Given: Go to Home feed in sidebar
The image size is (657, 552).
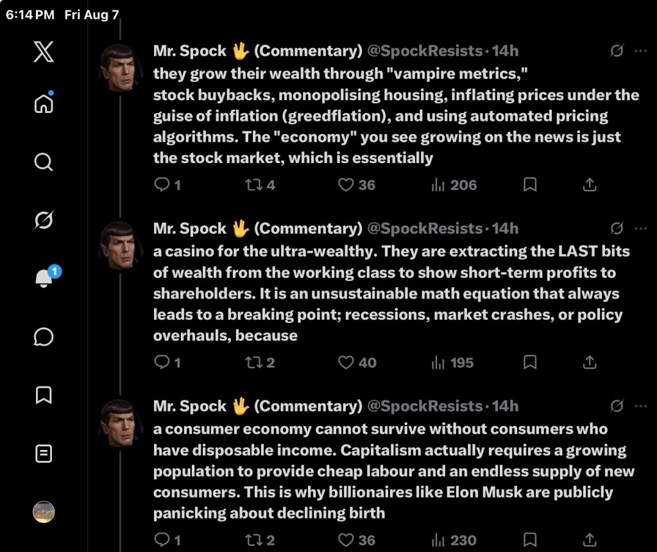Looking at the screenshot, I should [x=44, y=102].
